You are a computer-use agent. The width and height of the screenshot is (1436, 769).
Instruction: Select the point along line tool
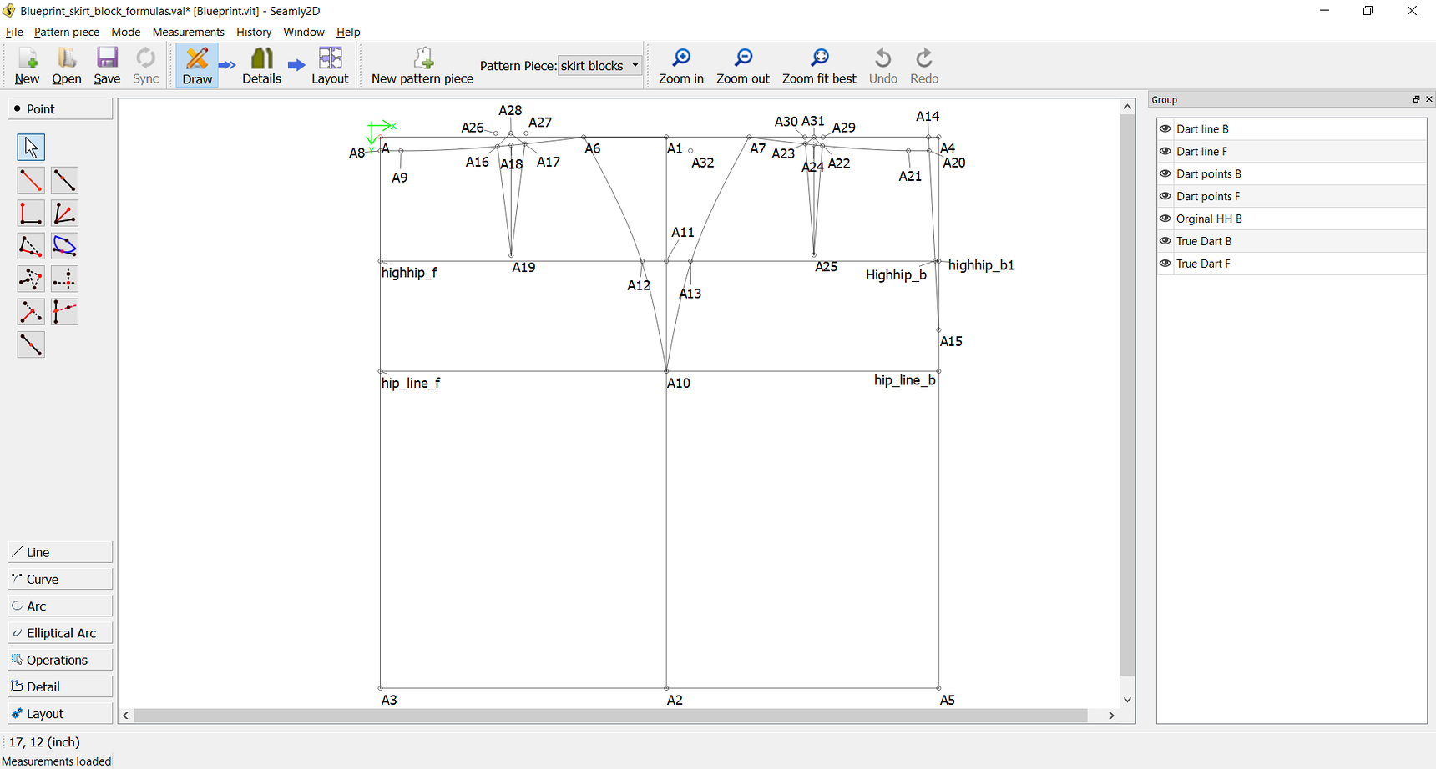pos(64,180)
